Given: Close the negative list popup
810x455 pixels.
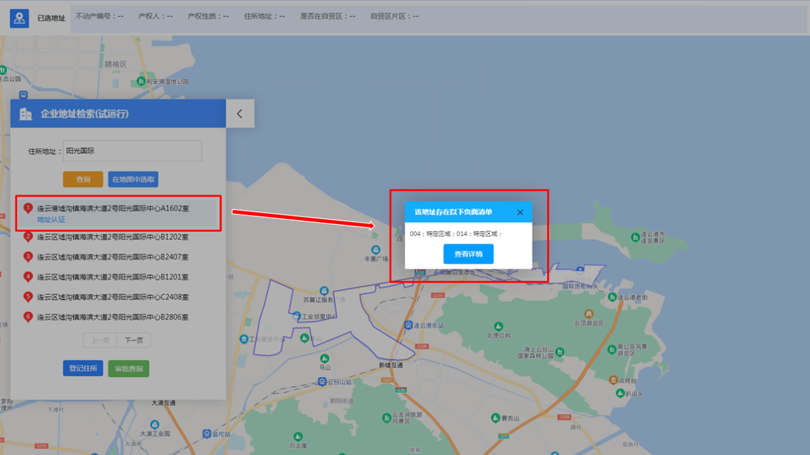Looking at the screenshot, I should [x=520, y=213].
